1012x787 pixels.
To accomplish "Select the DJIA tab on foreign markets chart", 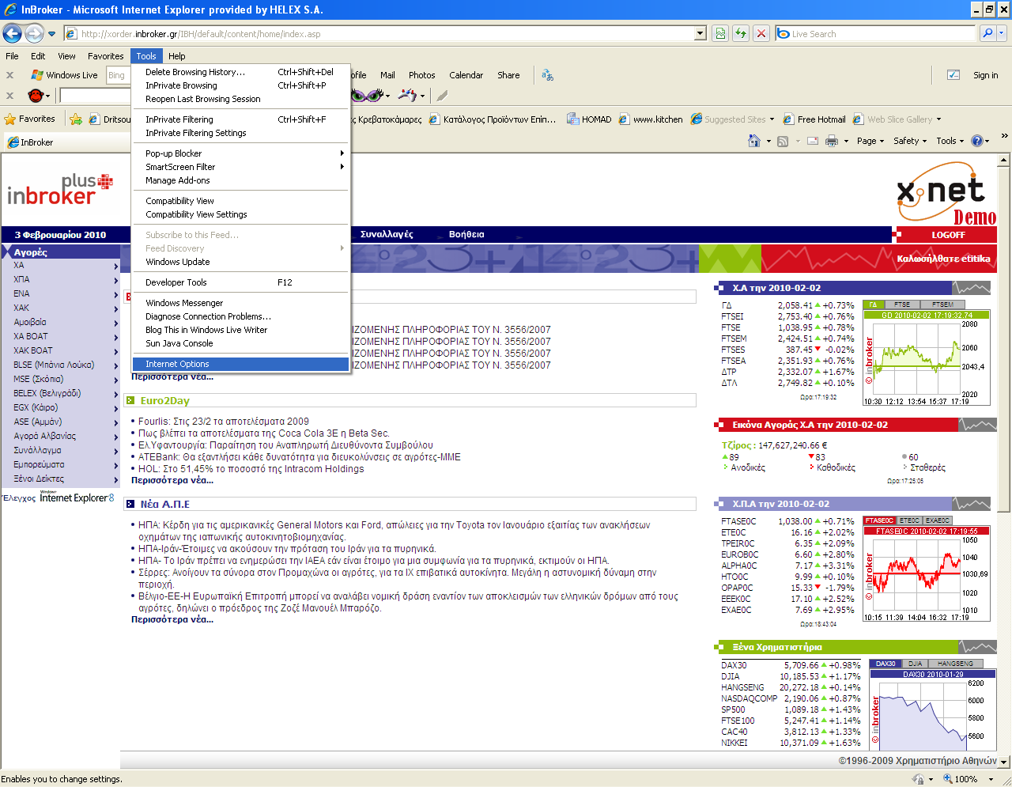I will coord(916,664).
